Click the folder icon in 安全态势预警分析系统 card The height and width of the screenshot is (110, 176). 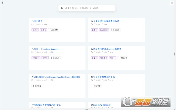point(92,80)
